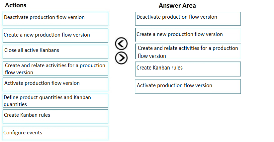Click the left-pointing move arrow icon
The width and height of the screenshot is (274, 142).
point(121,44)
